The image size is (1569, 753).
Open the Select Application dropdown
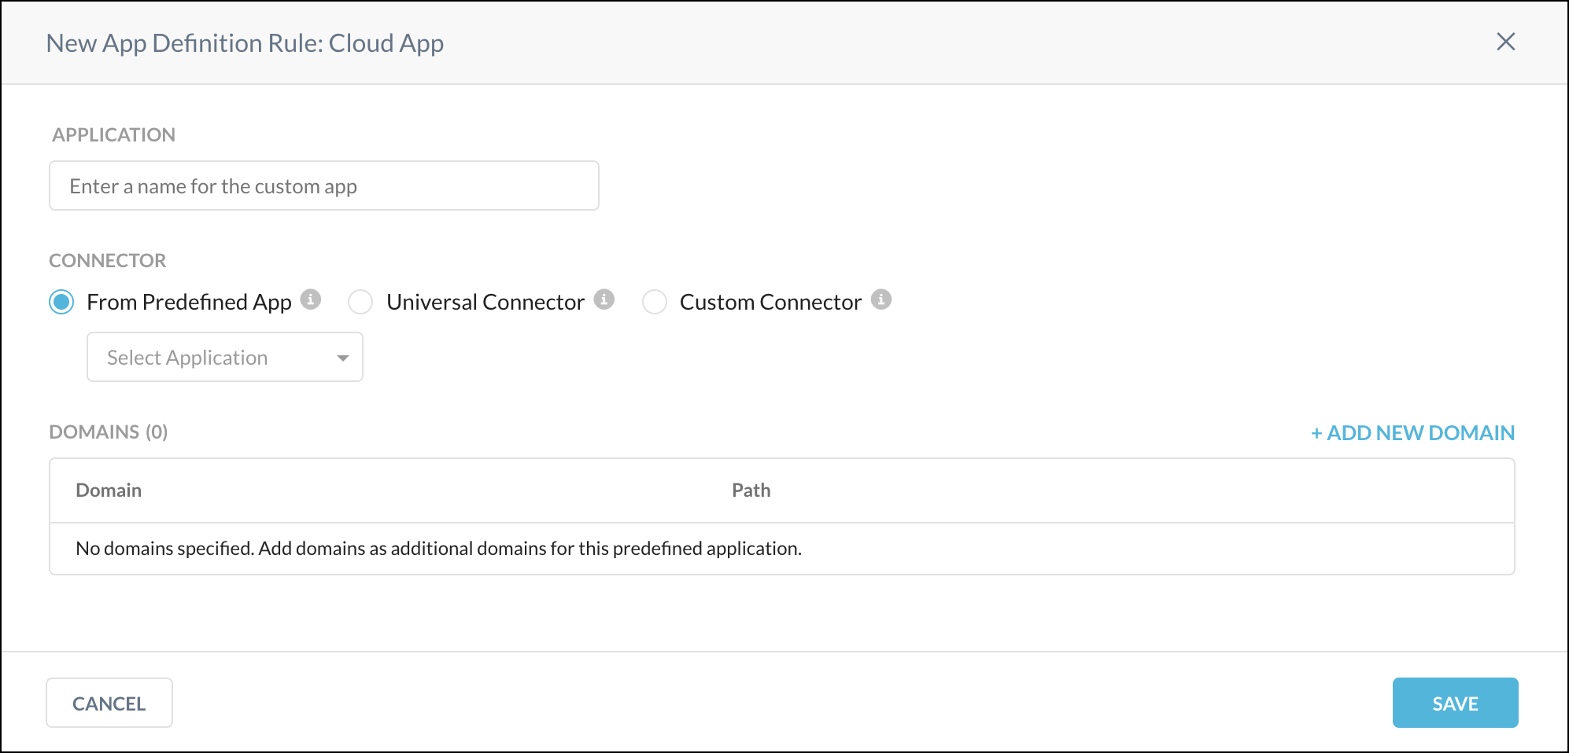coord(225,357)
